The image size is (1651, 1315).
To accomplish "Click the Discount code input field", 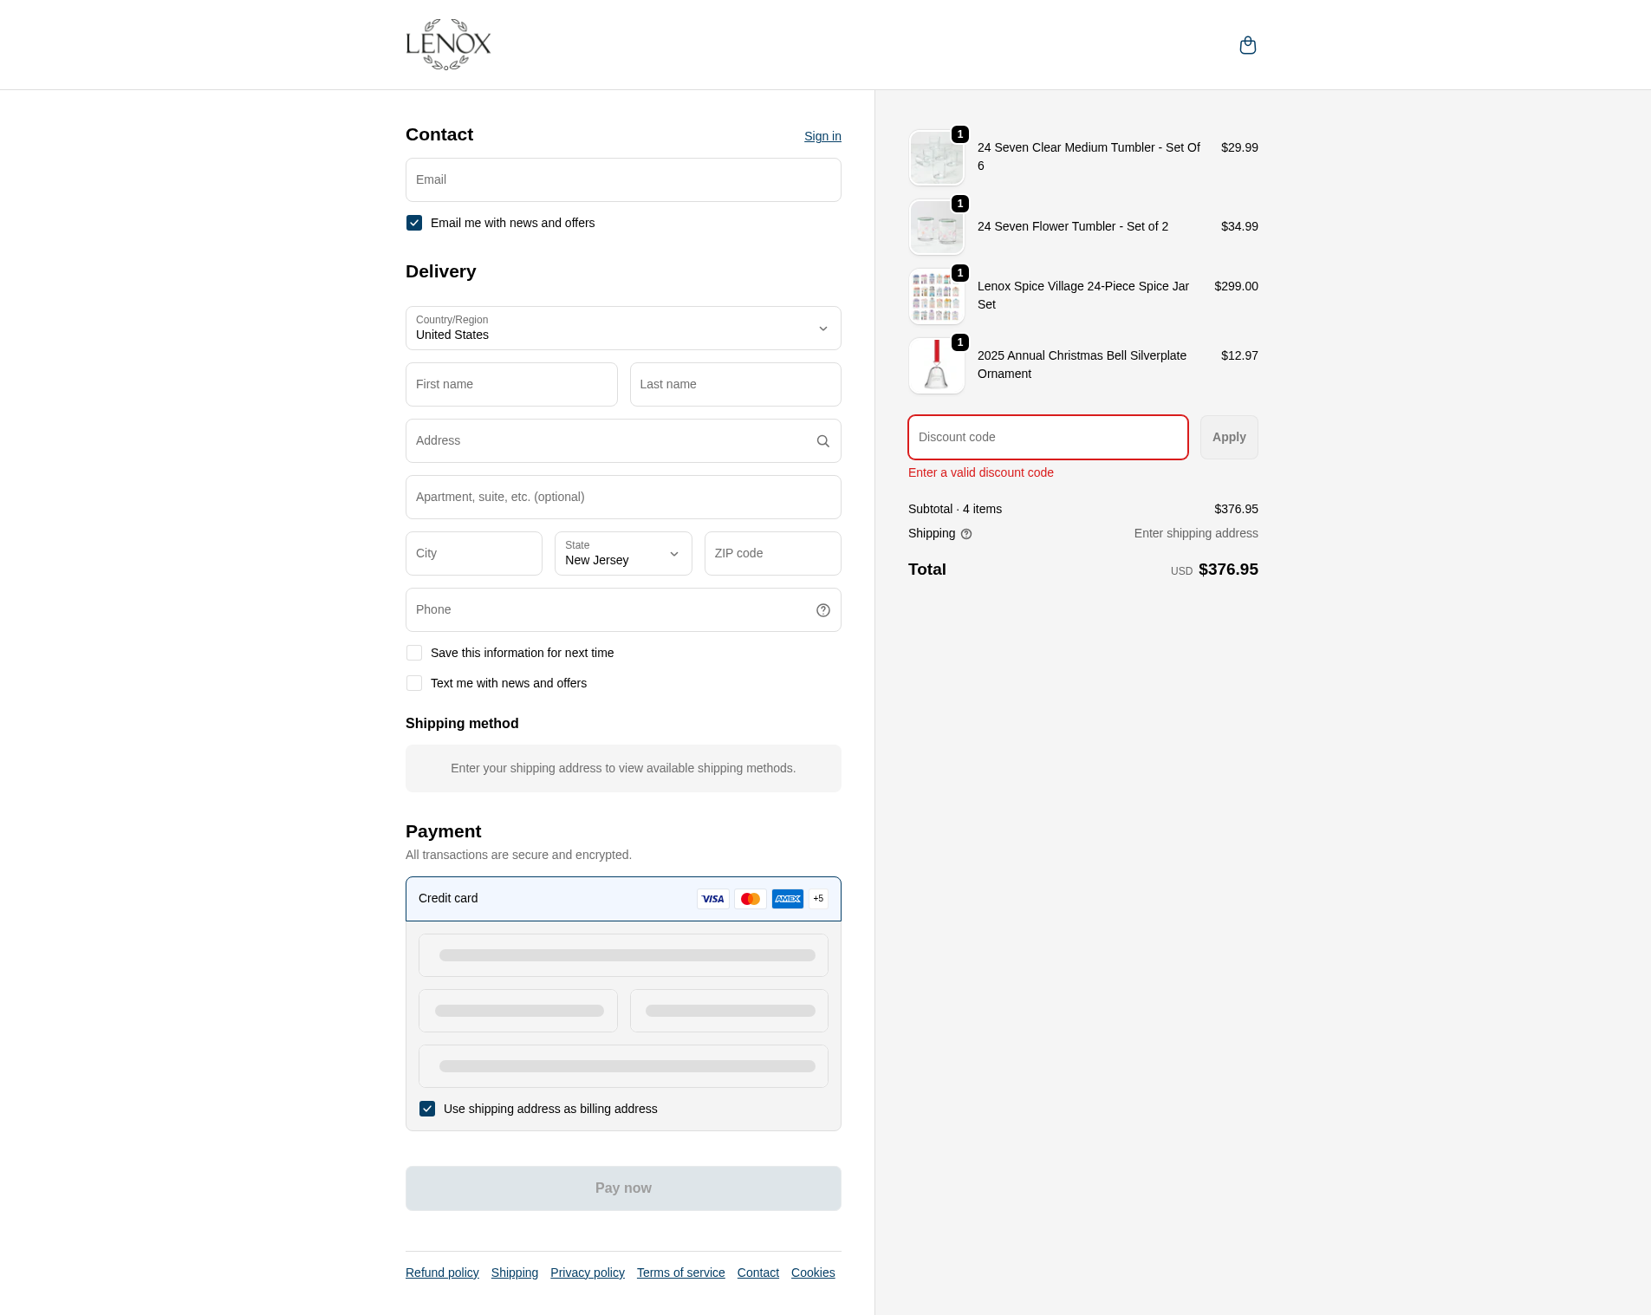I will tap(1047, 438).
